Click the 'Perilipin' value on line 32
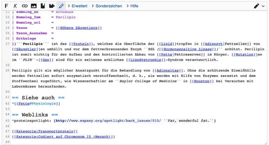Viewport: 269px width, 145px height. [66, 17]
